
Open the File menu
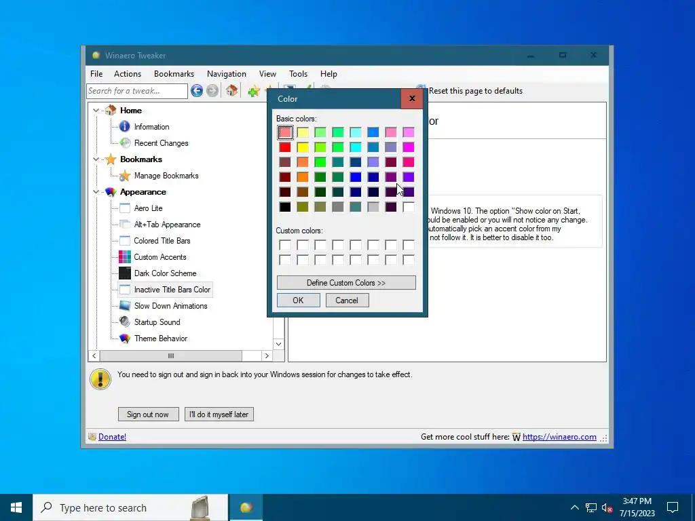96,74
